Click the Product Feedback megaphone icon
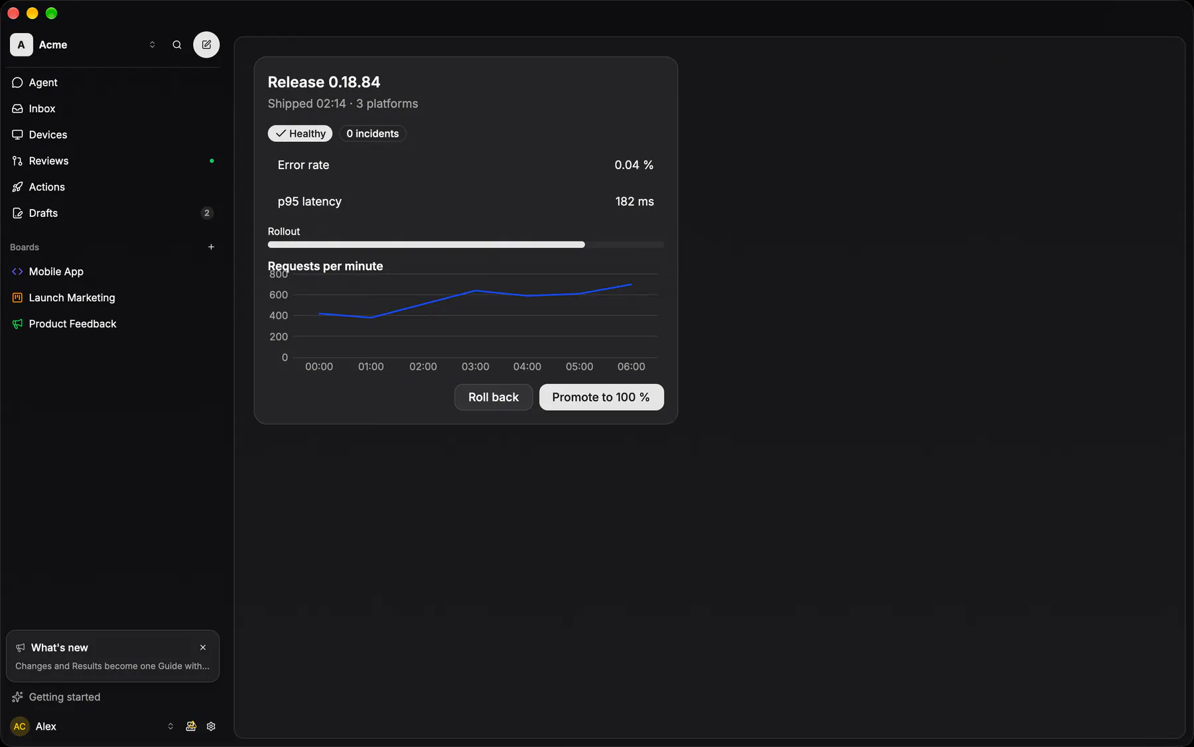Screen dimensions: 1194x747 click(x=17, y=324)
